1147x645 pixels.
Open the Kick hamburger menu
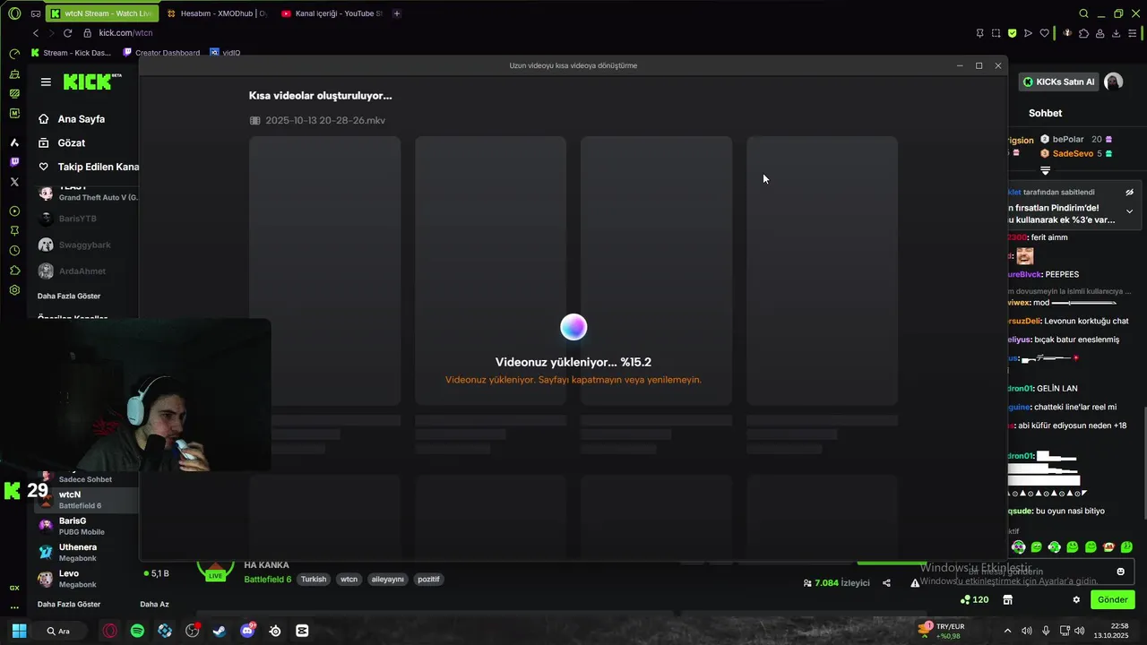46,82
